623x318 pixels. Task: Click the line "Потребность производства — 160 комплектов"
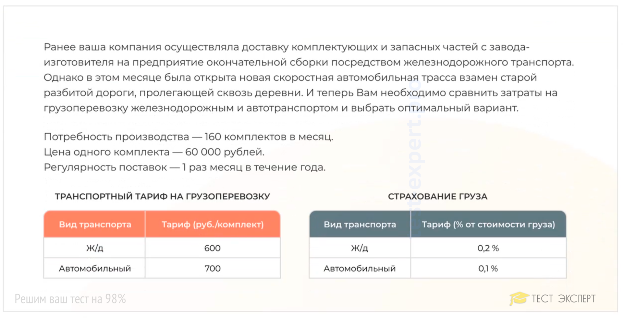click(x=188, y=137)
